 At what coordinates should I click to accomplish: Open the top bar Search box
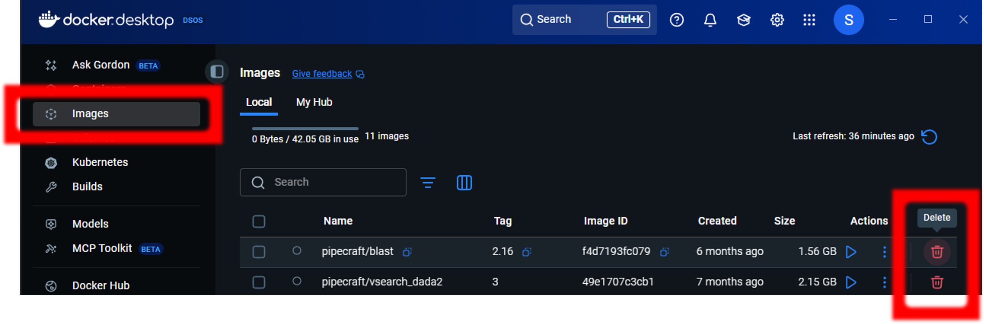[x=584, y=19]
